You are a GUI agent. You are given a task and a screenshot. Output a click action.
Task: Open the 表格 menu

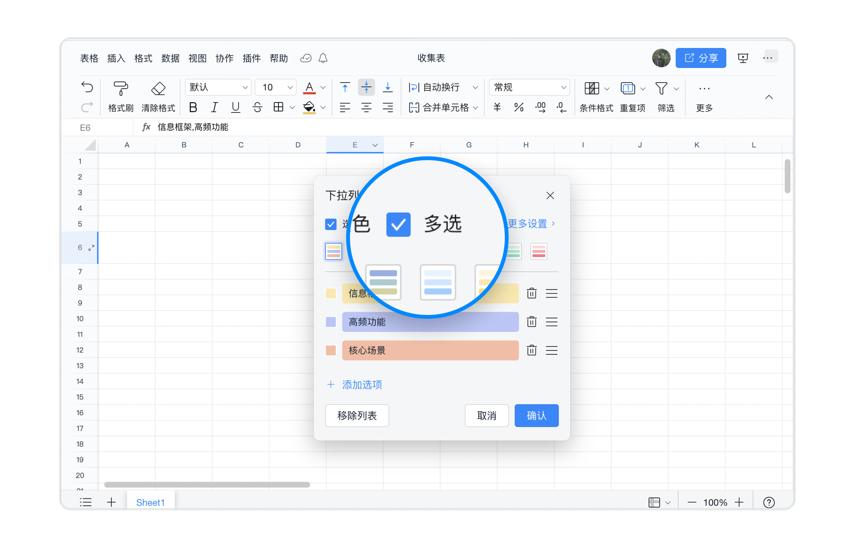[x=89, y=58]
